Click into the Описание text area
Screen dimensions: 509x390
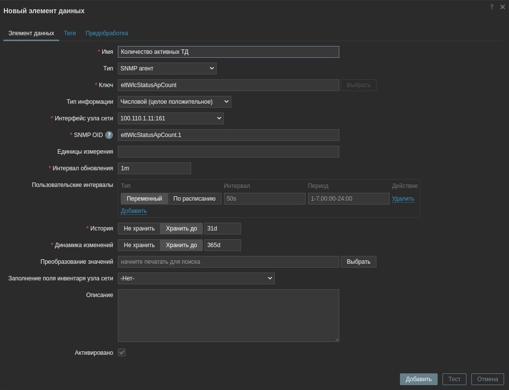[x=228, y=316]
